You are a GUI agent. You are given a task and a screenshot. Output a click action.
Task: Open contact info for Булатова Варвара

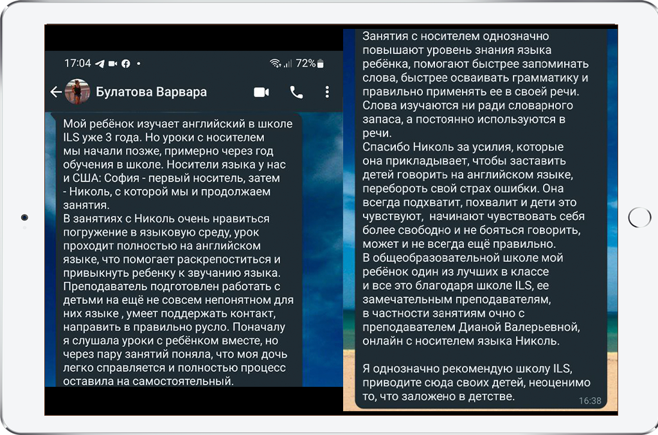151,92
